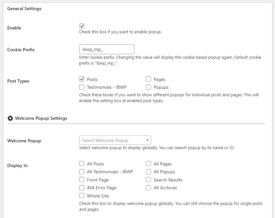275x218 pixels.
Task: Enable the Pages post type checkbox
Action: tap(148, 79)
